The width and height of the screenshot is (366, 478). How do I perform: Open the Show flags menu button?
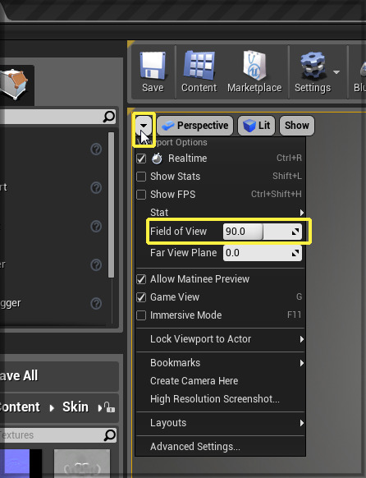[297, 126]
